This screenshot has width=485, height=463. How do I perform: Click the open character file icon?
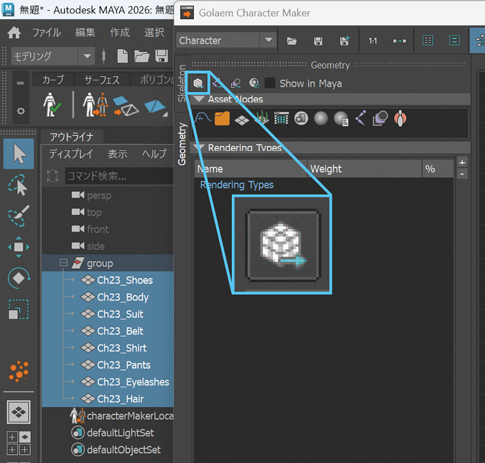coord(292,41)
